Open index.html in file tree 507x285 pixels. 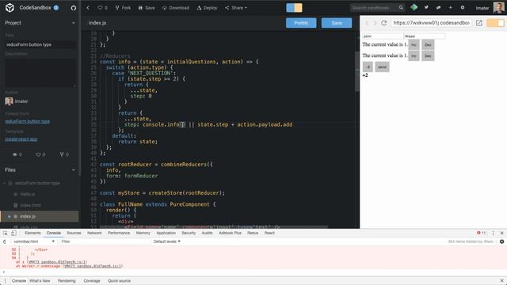(30, 205)
